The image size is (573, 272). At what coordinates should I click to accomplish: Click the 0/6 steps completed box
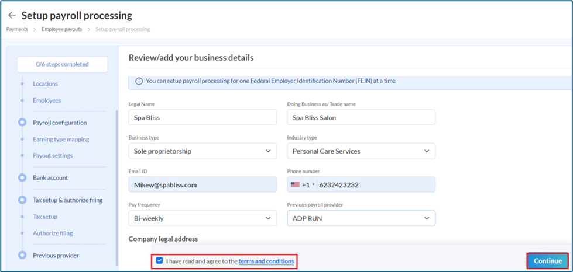point(62,65)
